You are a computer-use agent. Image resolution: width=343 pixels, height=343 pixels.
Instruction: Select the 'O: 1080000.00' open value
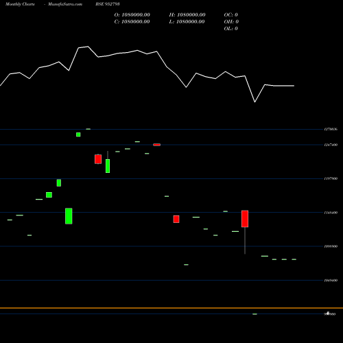click(x=132, y=15)
